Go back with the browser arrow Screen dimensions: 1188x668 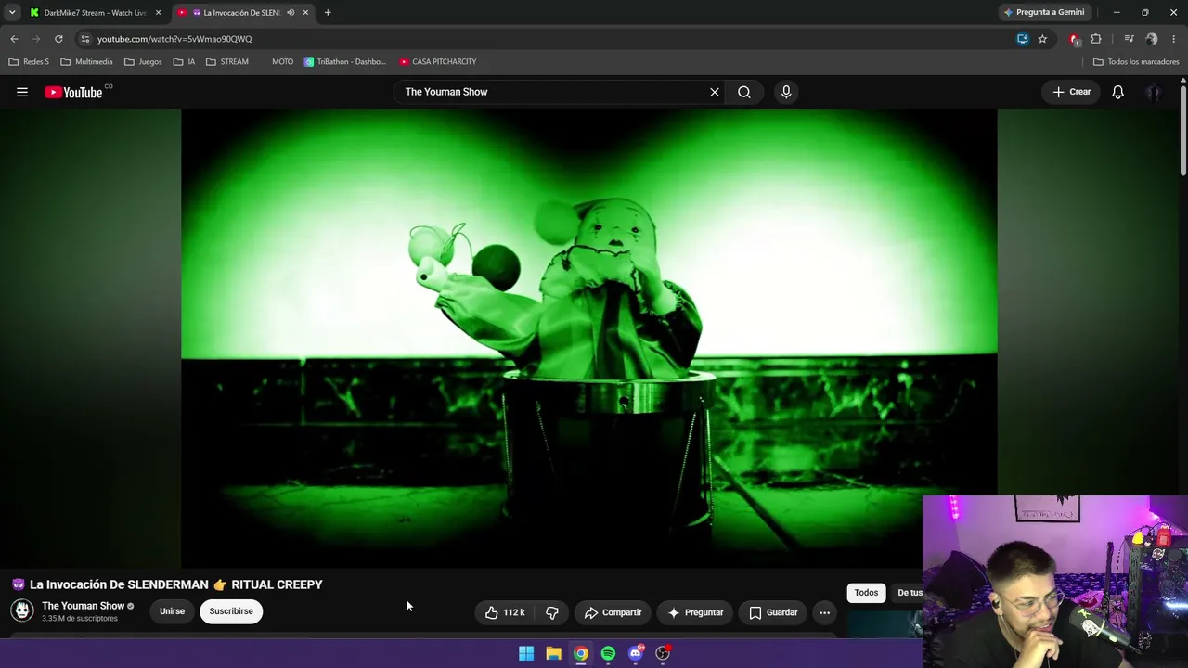(14, 39)
